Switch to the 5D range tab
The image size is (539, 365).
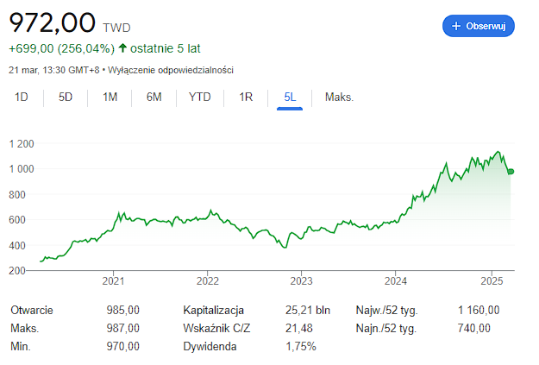[66, 98]
